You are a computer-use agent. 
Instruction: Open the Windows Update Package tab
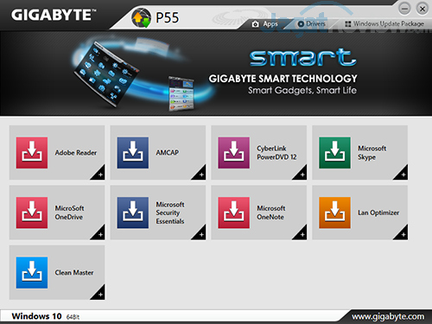(384, 24)
